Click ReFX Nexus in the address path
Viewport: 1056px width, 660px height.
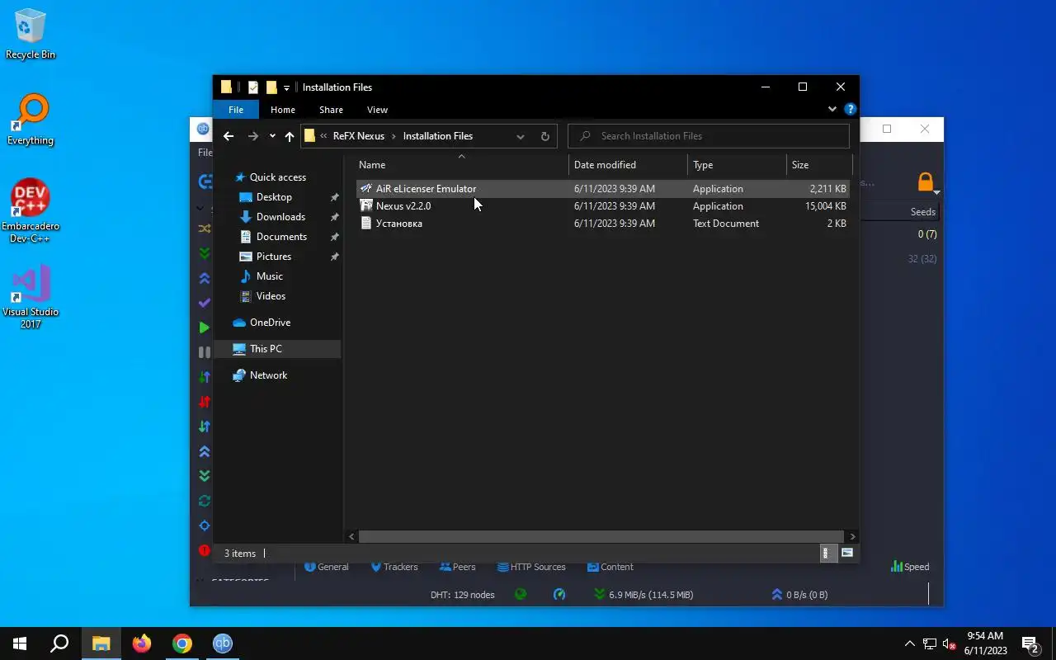pos(358,136)
